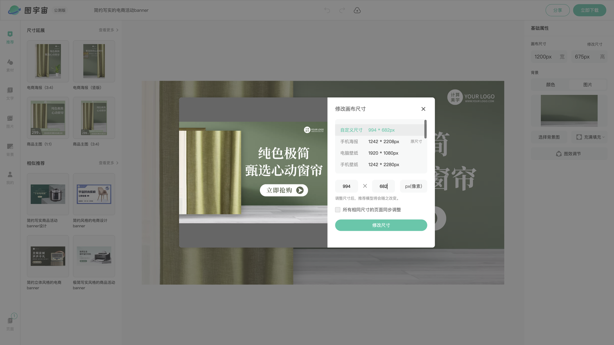The width and height of the screenshot is (614, 345).
Task: Open the 我的 sidebar panel
Action: pyautogui.click(x=10, y=178)
